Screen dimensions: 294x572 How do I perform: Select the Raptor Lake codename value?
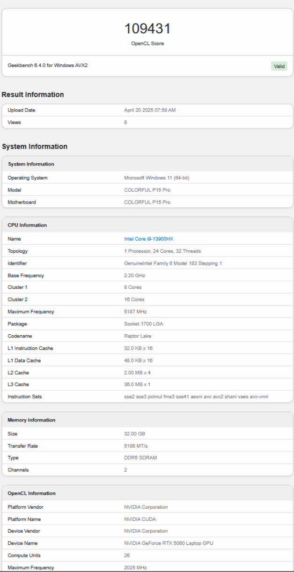coord(136,336)
